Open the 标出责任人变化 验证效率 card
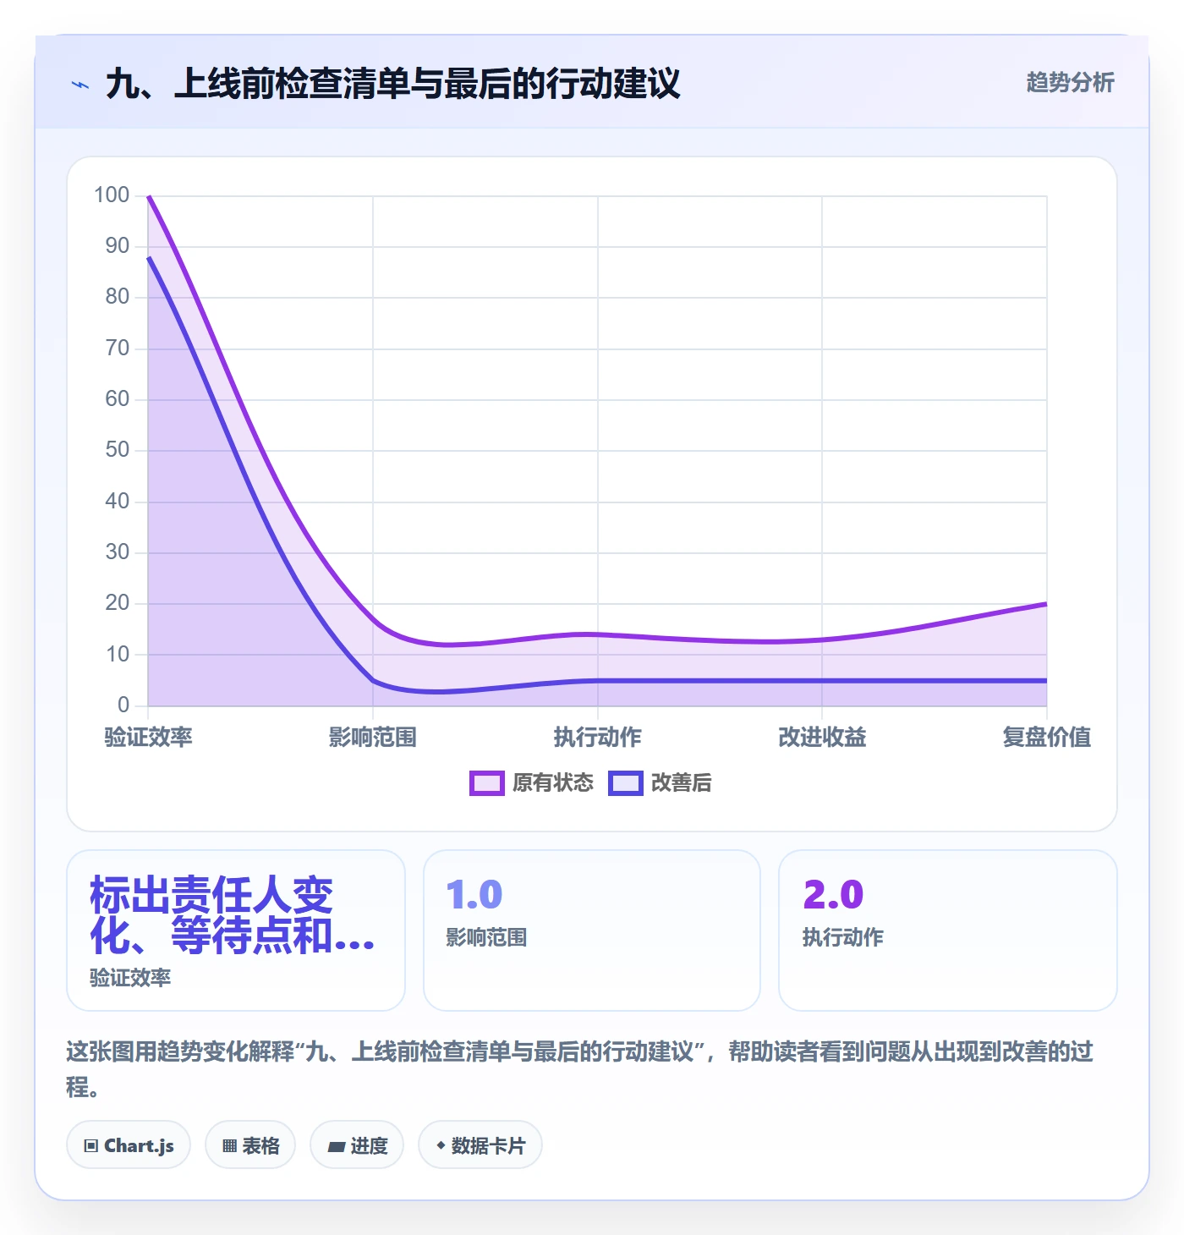This screenshot has height=1235, width=1184. (236, 930)
